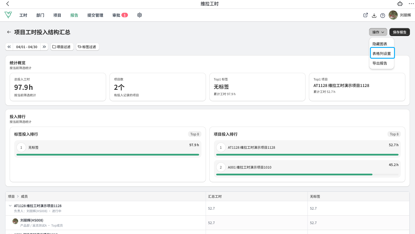Click the 总投入工时 97.9 h card
This screenshot has width=415, height=234.
click(x=58, y=87)
